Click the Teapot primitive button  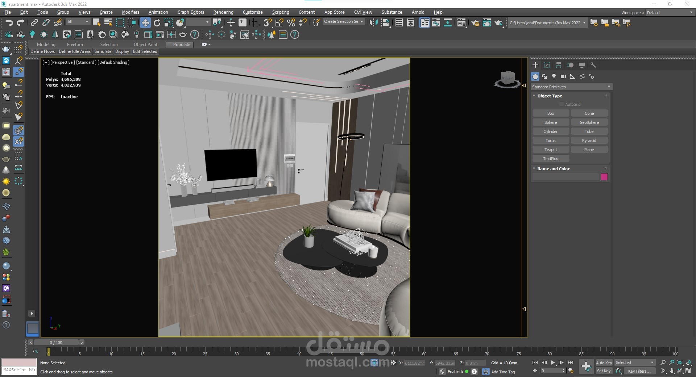[551, 150]
